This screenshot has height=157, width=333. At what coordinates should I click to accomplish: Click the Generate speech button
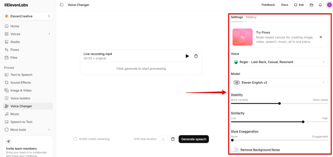click(x=194, y=139)
